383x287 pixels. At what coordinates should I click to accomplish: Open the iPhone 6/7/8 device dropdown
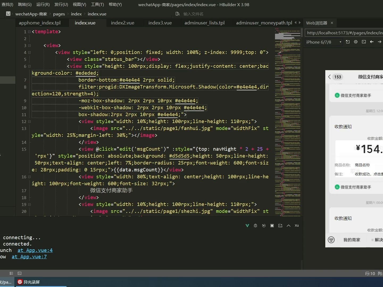324,42
